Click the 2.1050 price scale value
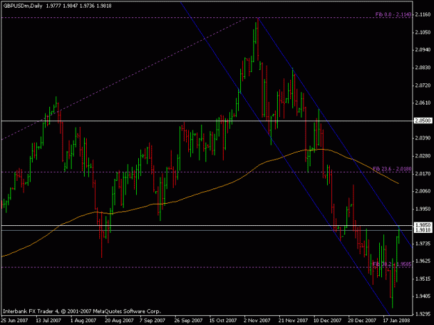The image size is (434, 325). (423, 33)
